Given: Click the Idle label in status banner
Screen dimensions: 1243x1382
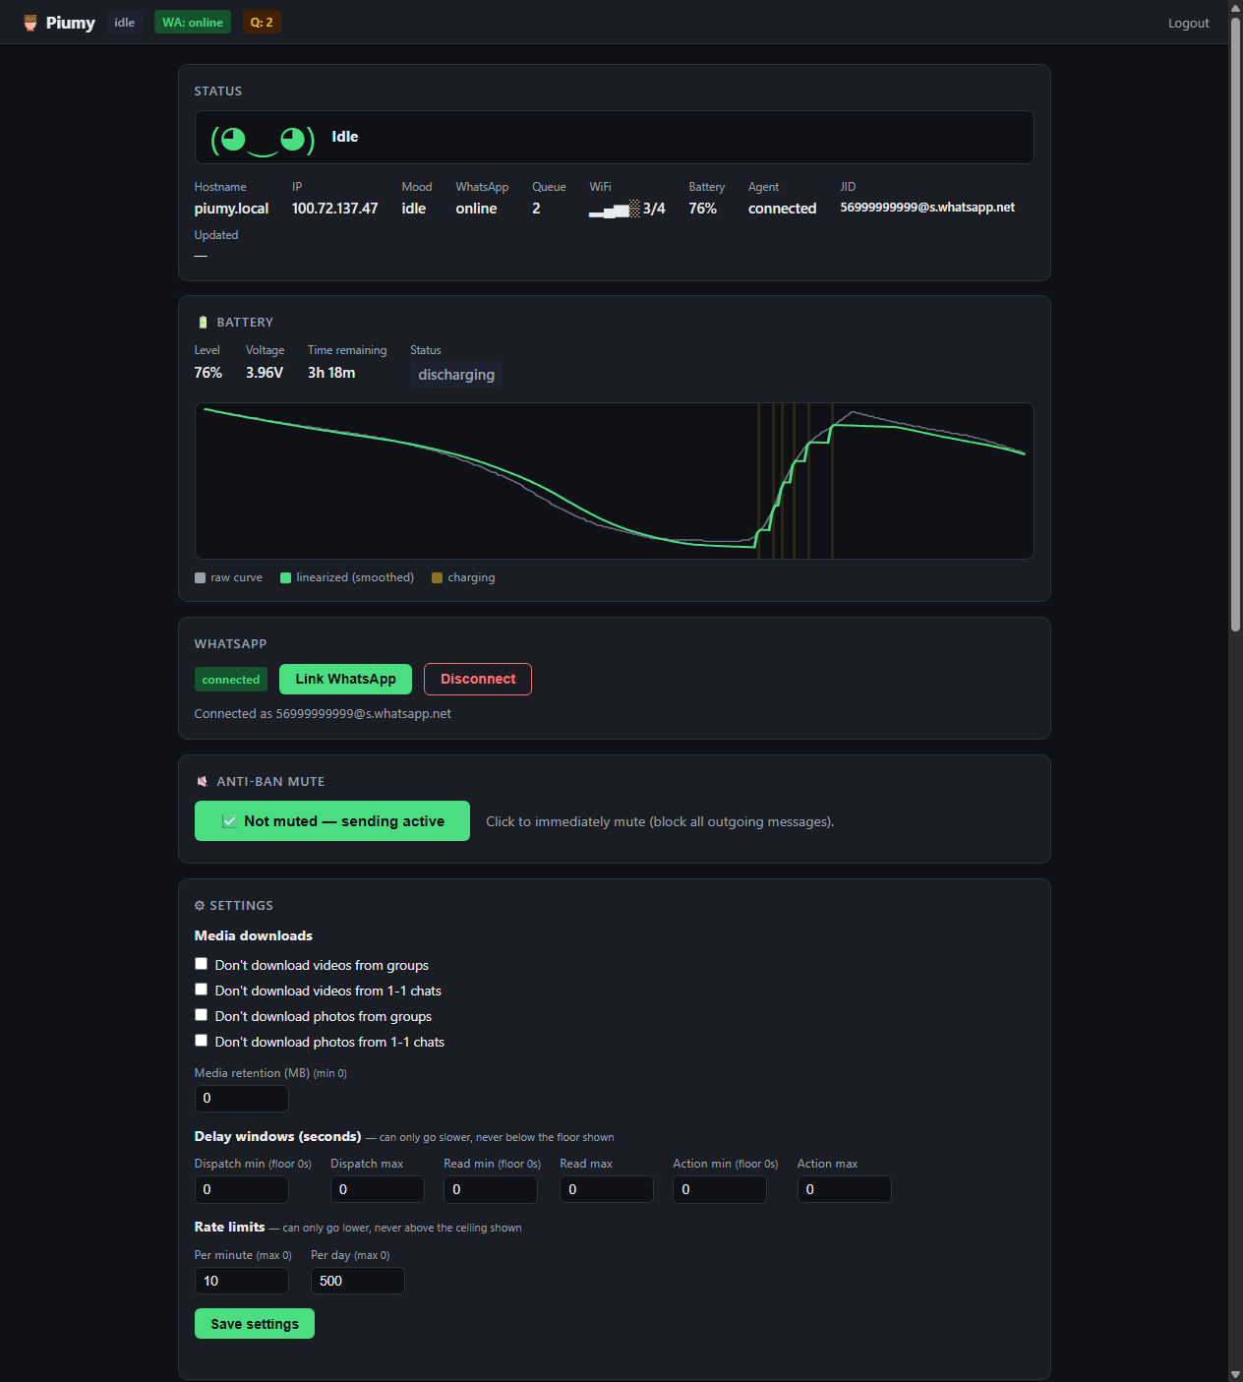Looking at the screenshot, I should coord(345,137).
